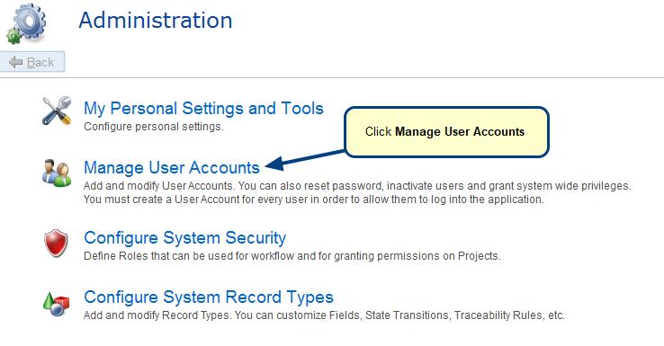
Task: Open My Personal Settings and Tools
Action: [203, 108]
